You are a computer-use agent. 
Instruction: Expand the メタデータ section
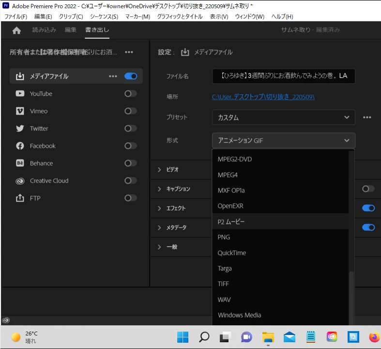(x=159, y=227)
